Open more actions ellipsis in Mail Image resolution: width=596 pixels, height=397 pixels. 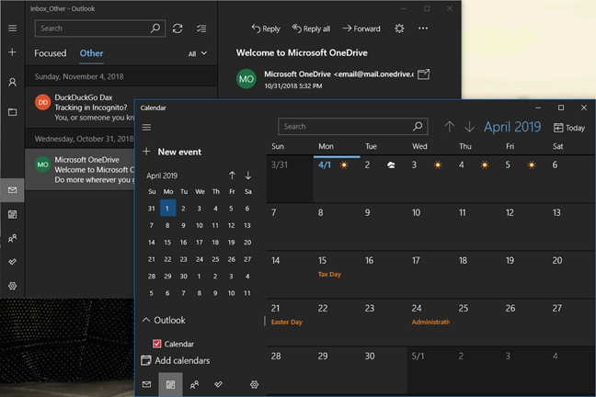pos(423,28)
